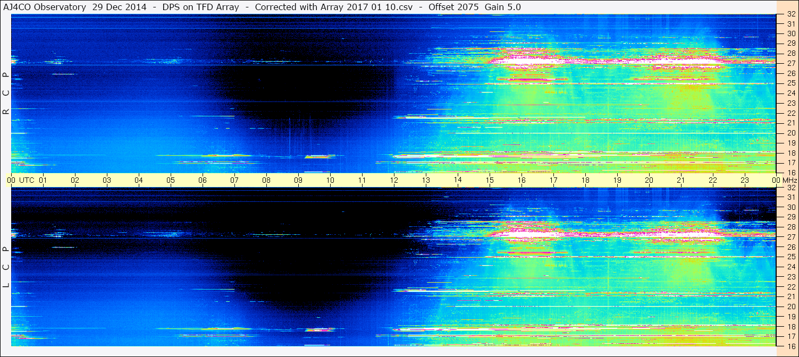Image resolution: width=799 pixels, height=357 pixels.
Task: Click the 11 hour marker
Action: [x=362, y=180]
